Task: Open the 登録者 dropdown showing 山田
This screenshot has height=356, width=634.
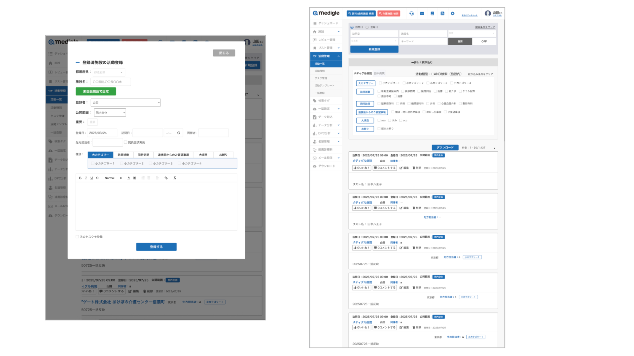Action: click(125, 103)
